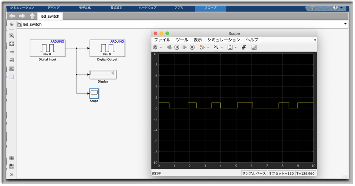355x186 pixels.
Task: Click the viewmarks icon in palette
Action: point(12,166)
